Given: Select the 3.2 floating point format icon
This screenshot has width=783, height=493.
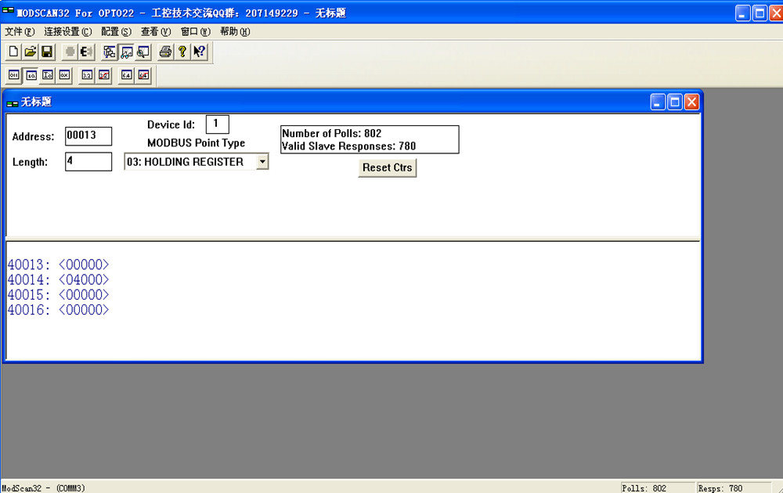Looking at the screenshot, I should pyautogui.click(x=87, y=75).
